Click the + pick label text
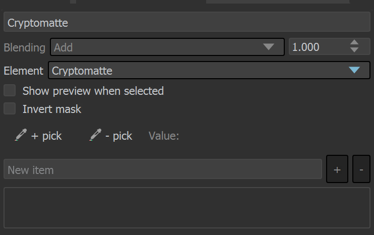Image resolution: width=374 pixels, height=235 pixels. (46, 136)
